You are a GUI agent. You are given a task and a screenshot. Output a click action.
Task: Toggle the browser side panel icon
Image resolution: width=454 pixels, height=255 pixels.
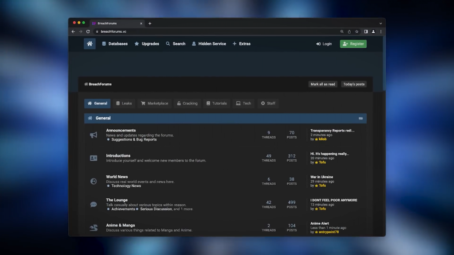point(366,31)
